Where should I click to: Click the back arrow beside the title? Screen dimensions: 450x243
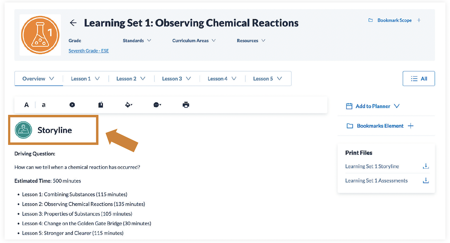[73, 23]
